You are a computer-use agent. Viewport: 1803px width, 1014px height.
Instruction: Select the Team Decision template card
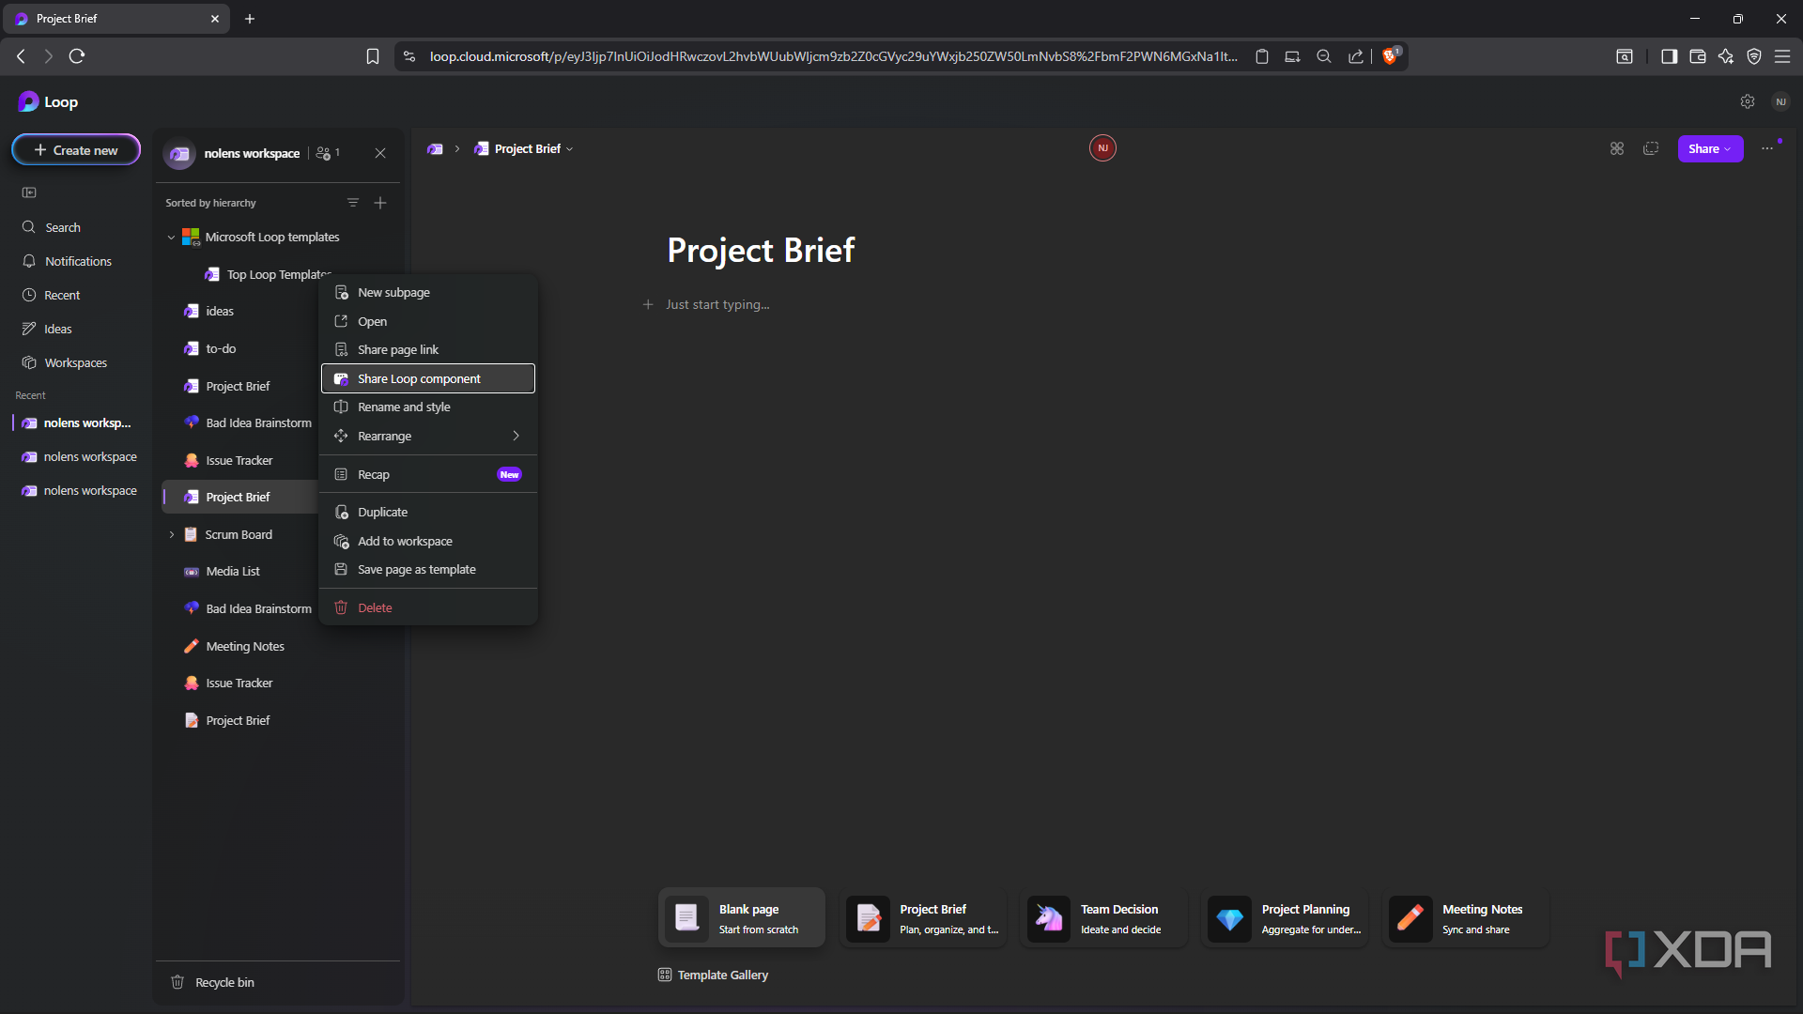1103,917
